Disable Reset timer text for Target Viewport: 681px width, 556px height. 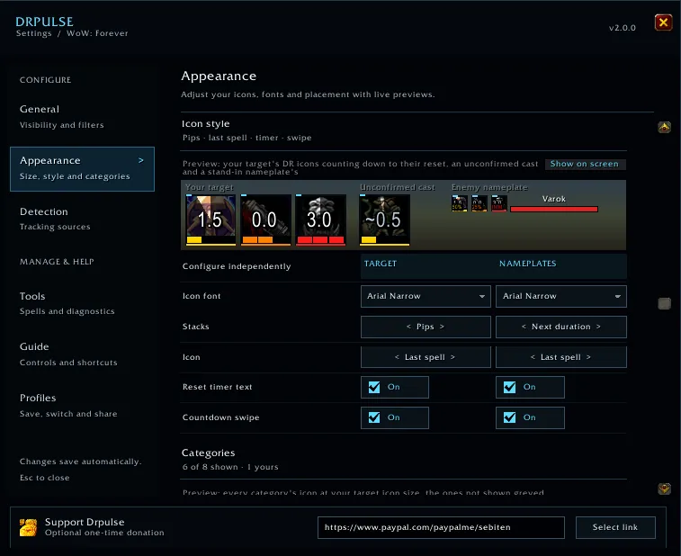click(374, 387)
